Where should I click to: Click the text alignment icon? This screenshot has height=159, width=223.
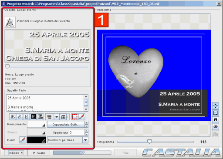tap(49, 117)
